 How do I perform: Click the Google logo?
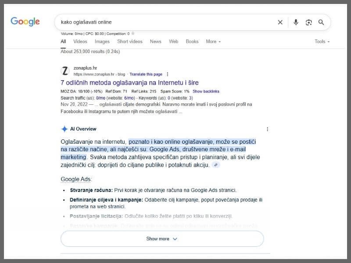[25, 21]
